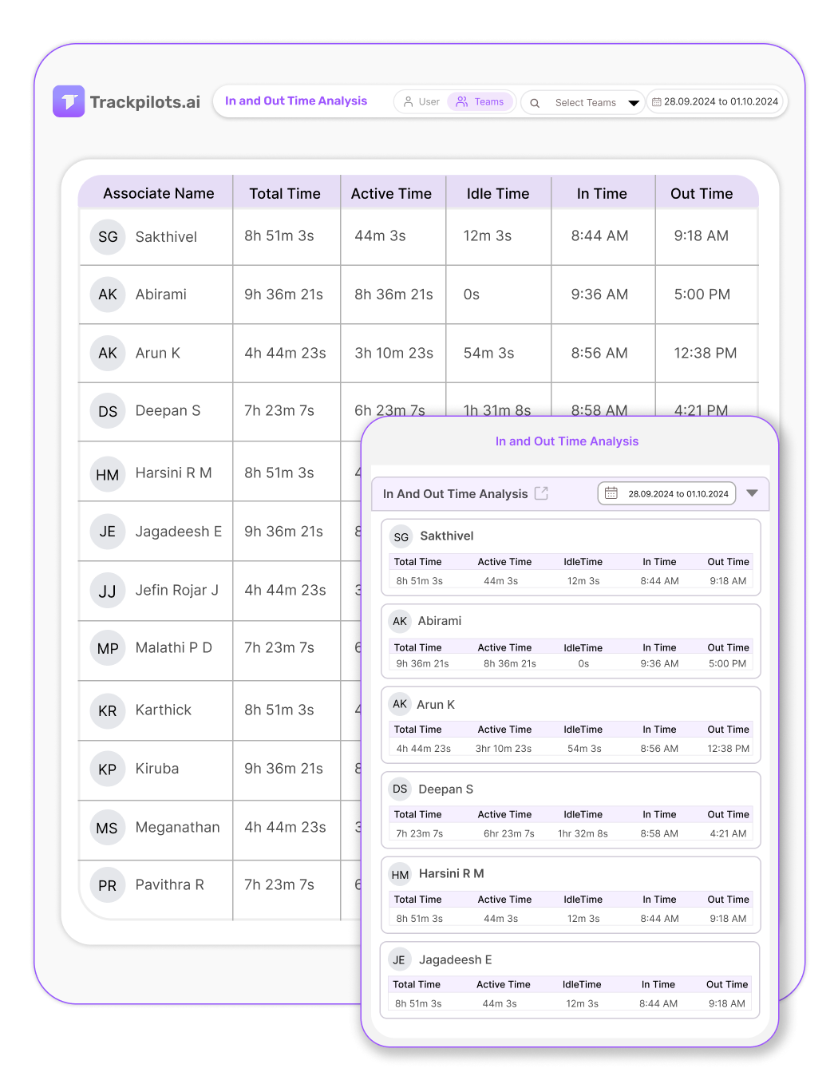Collapse the mobile panel with the down arrow
Viewport: 838px width, 1068px height.
click(x=752, y=493)
